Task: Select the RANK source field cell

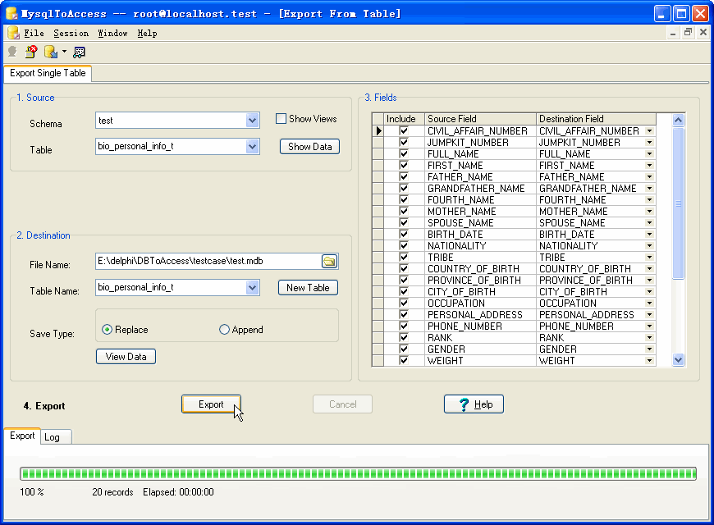Action: pyautogui.click(x=480, y=337)
